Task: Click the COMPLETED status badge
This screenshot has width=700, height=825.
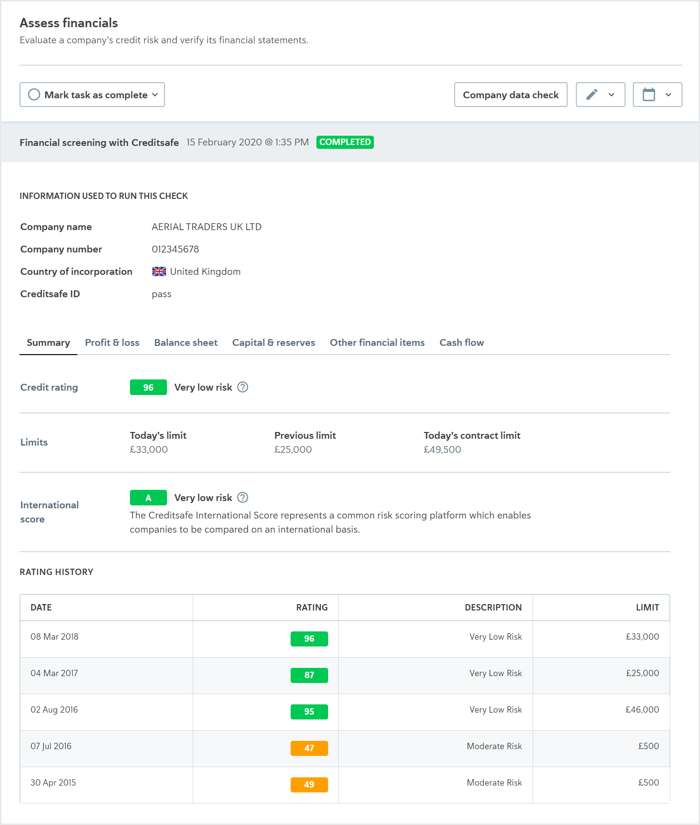Action: 345,142
